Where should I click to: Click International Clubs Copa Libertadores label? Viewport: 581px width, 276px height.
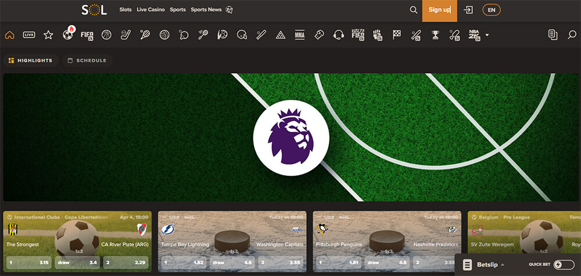61,217
